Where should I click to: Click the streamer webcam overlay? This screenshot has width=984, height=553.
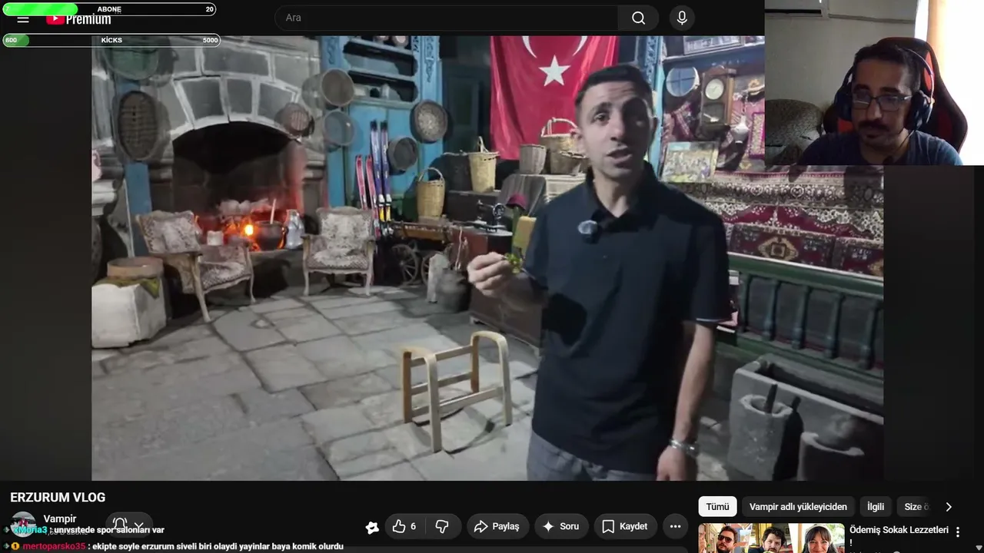pos(874,83)
